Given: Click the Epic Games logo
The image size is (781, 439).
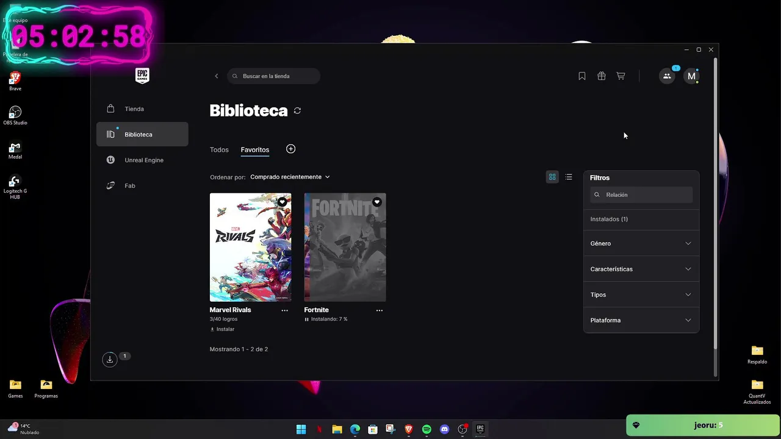Looking at the screenshot, I should (x=142, y=76).
